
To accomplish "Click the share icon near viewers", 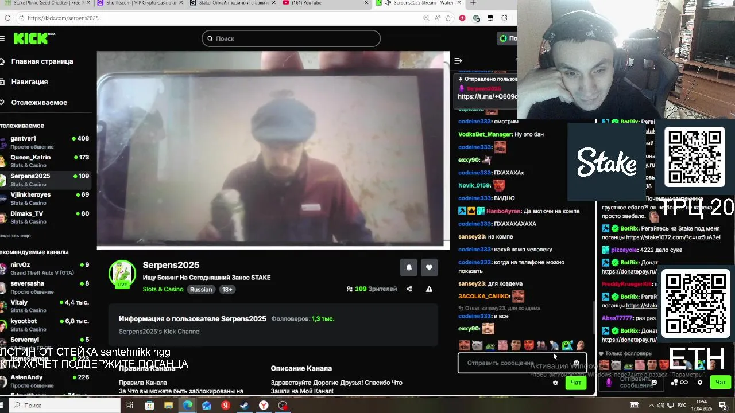I will pyautogui.click(x=409, y=289).
